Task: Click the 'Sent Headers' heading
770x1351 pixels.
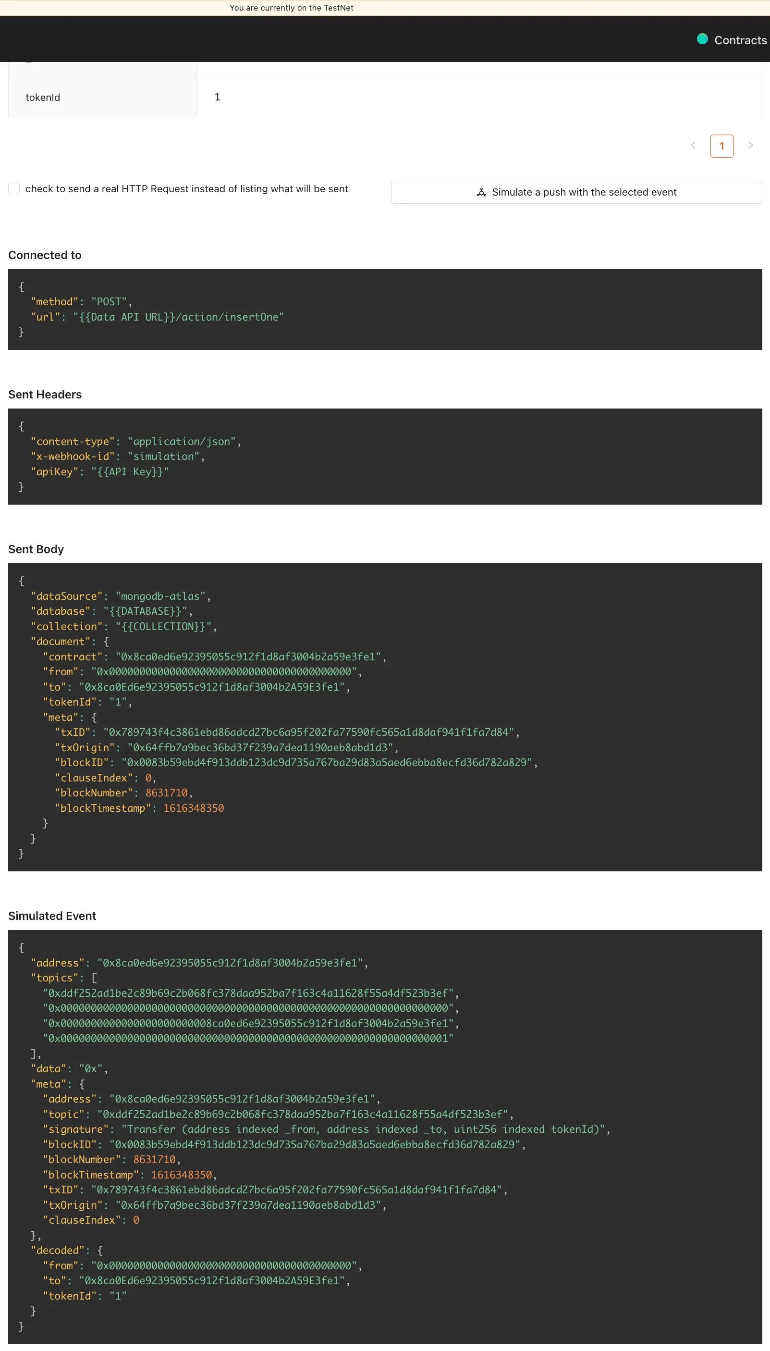Action: pyautogui.click(x=45, y=395)
